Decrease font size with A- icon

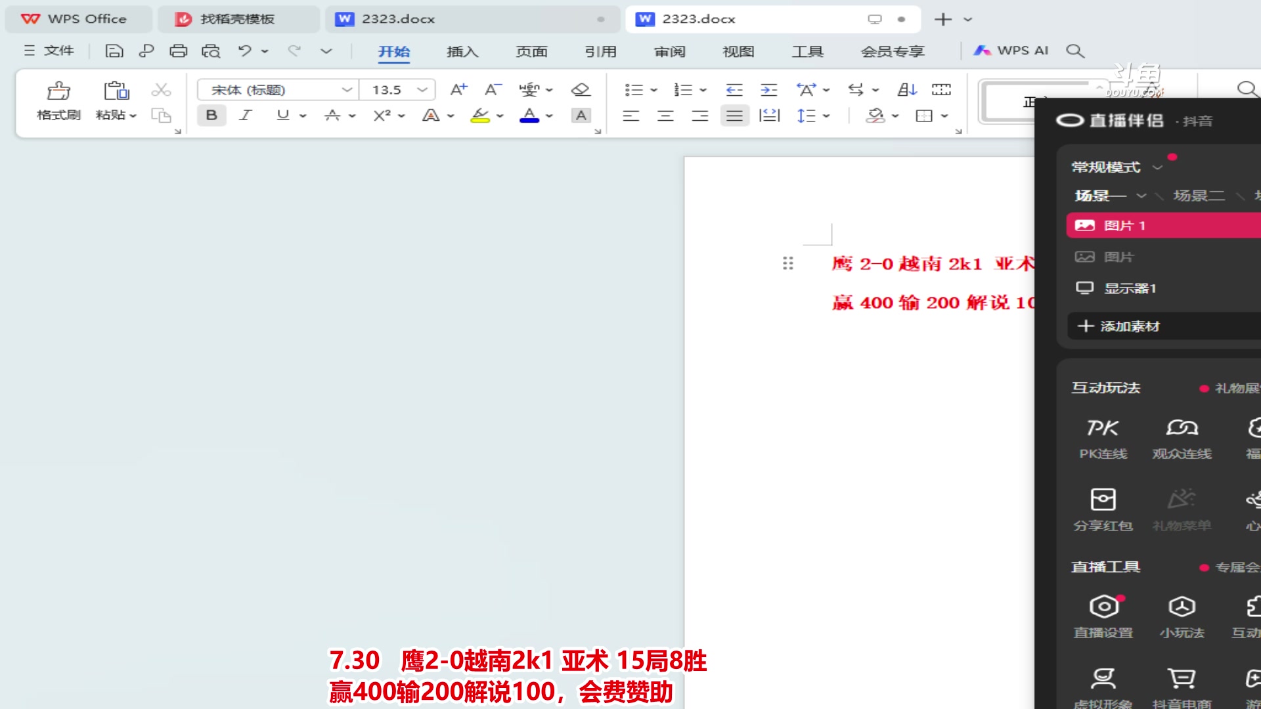(x=493, y=89)
